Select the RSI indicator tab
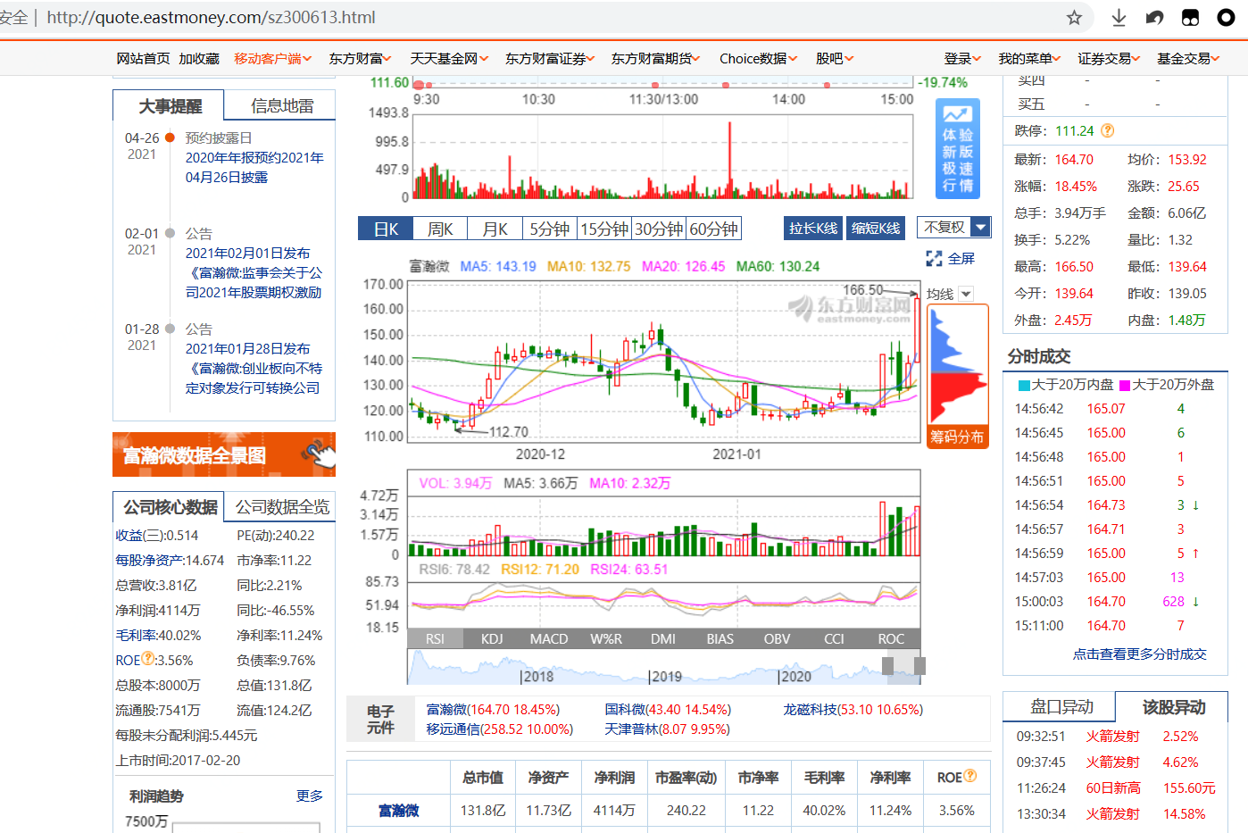This screenshot has width=1248, height=833. tap(435, 639)
